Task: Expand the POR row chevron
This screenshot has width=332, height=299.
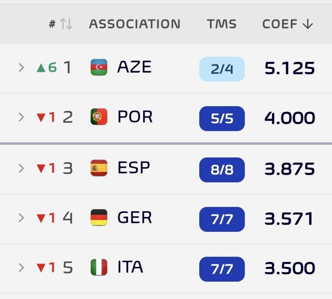Action: point(21,117)
